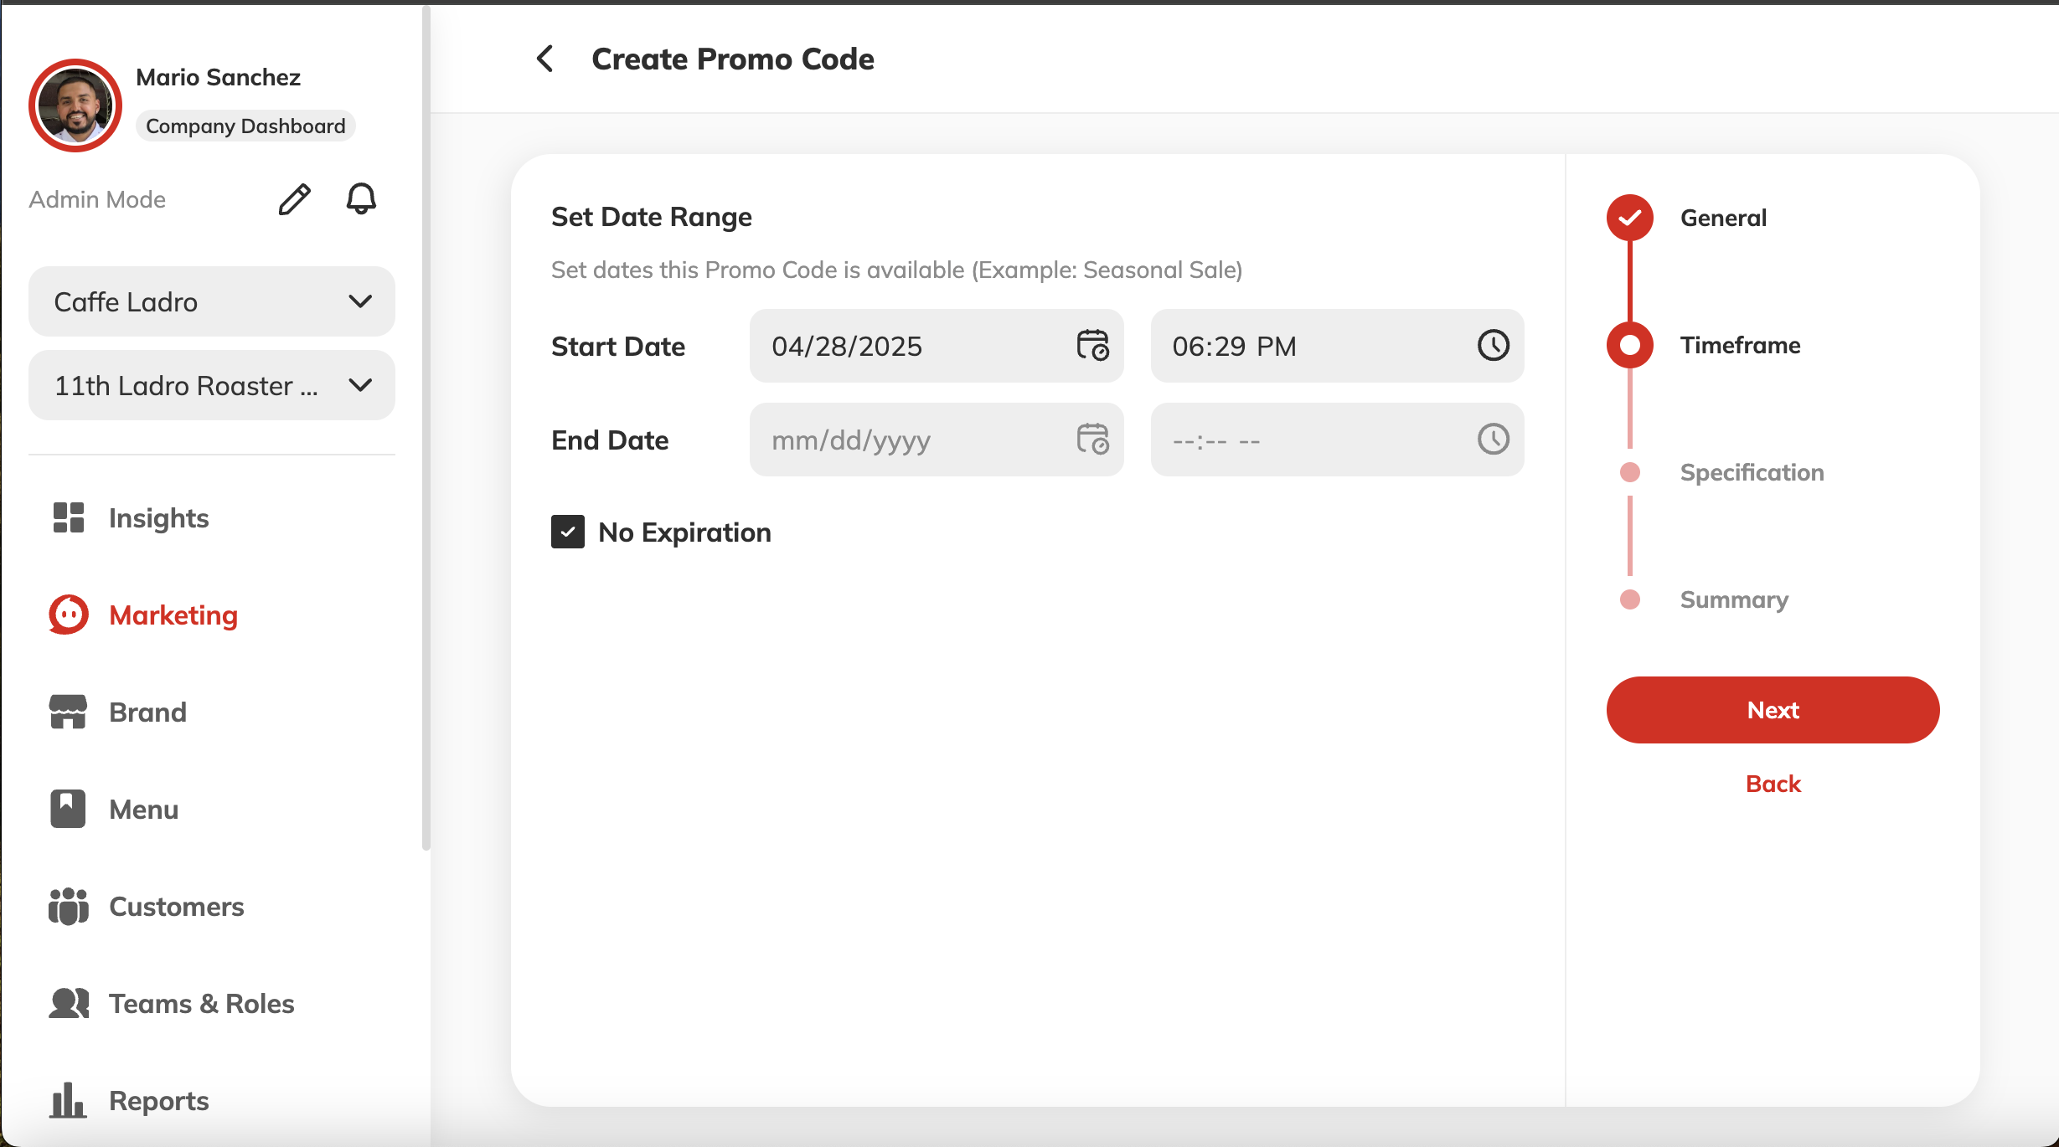Viewport: 2059px width, 1147px height.
Task: Open End Date calendar picker icon
Action: pyautogui.click(x=1092, y=439)
